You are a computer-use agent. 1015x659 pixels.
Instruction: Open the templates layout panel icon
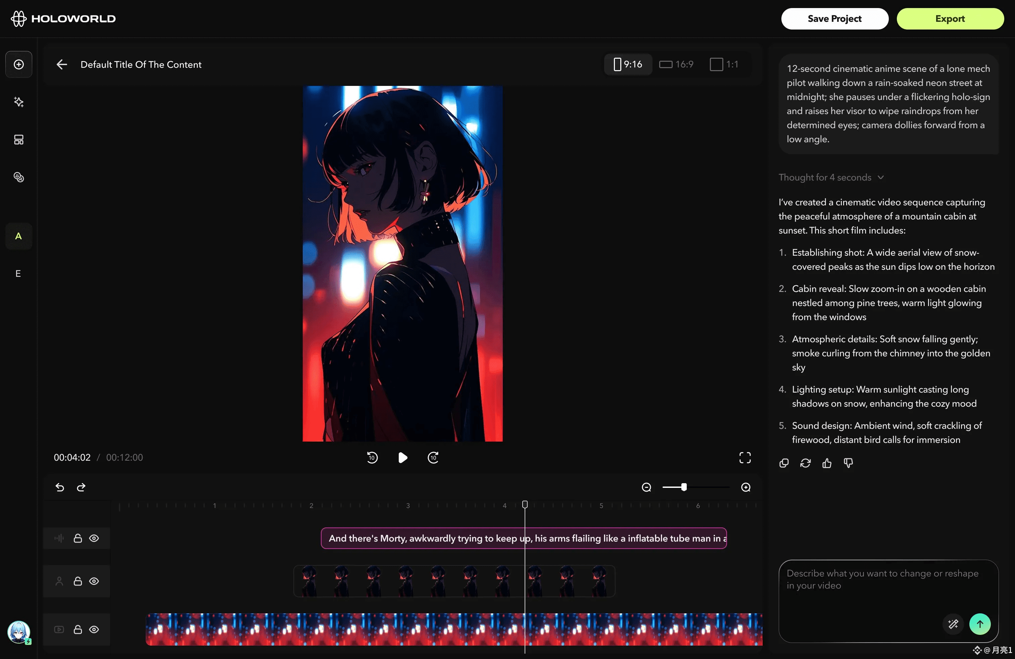[x=18, y=139]
